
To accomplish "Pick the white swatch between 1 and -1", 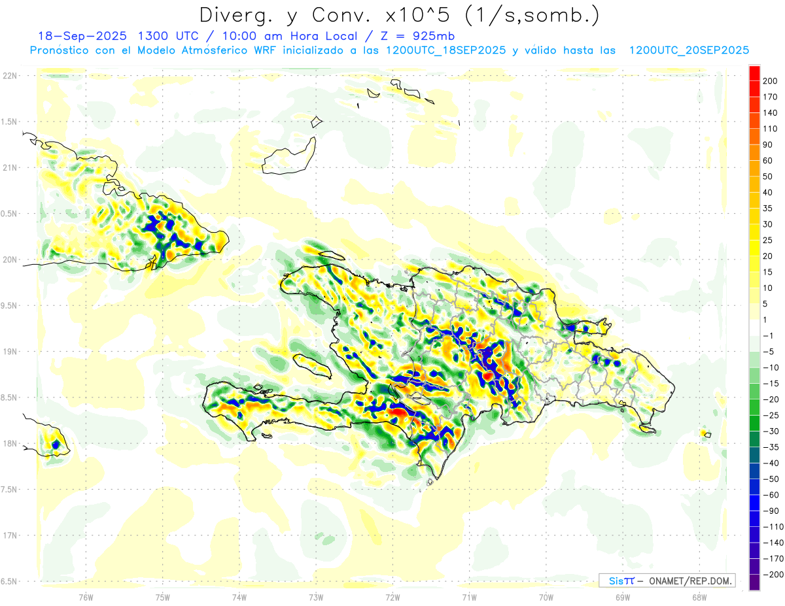I will coord(754,328).
